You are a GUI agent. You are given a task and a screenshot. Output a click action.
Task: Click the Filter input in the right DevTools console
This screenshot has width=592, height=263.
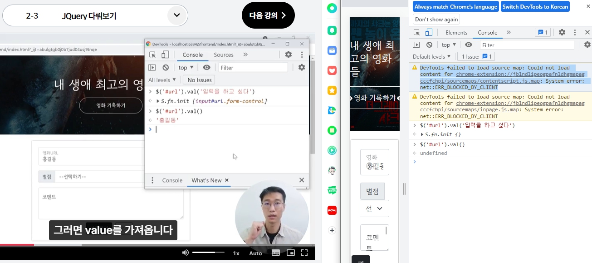coord(527,45)
